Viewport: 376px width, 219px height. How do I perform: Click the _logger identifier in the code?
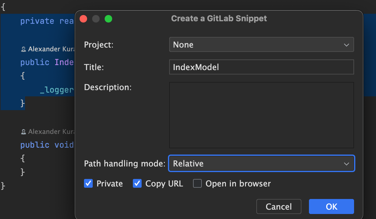56,90
